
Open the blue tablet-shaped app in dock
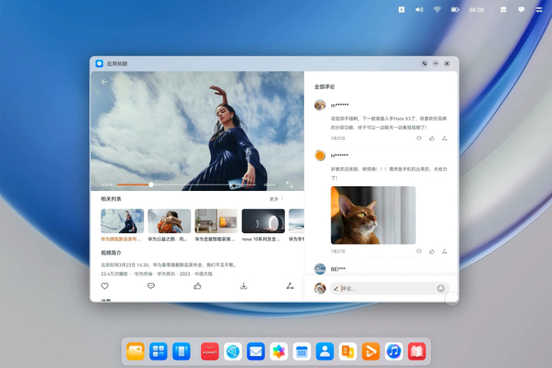[181, 352]
